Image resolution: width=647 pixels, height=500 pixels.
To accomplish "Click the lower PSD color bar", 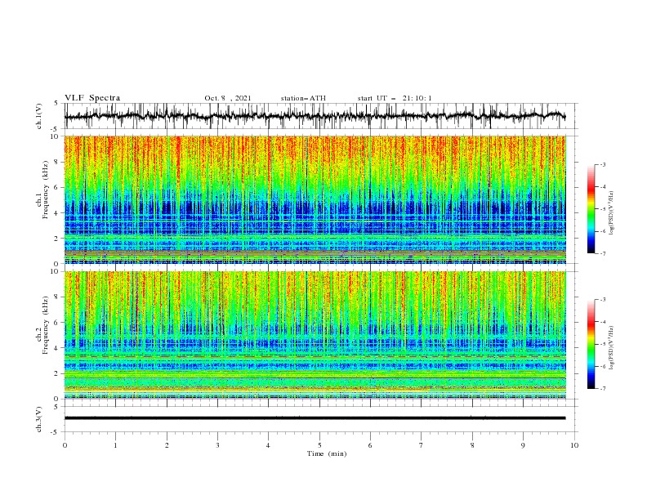I will (591, 344).
